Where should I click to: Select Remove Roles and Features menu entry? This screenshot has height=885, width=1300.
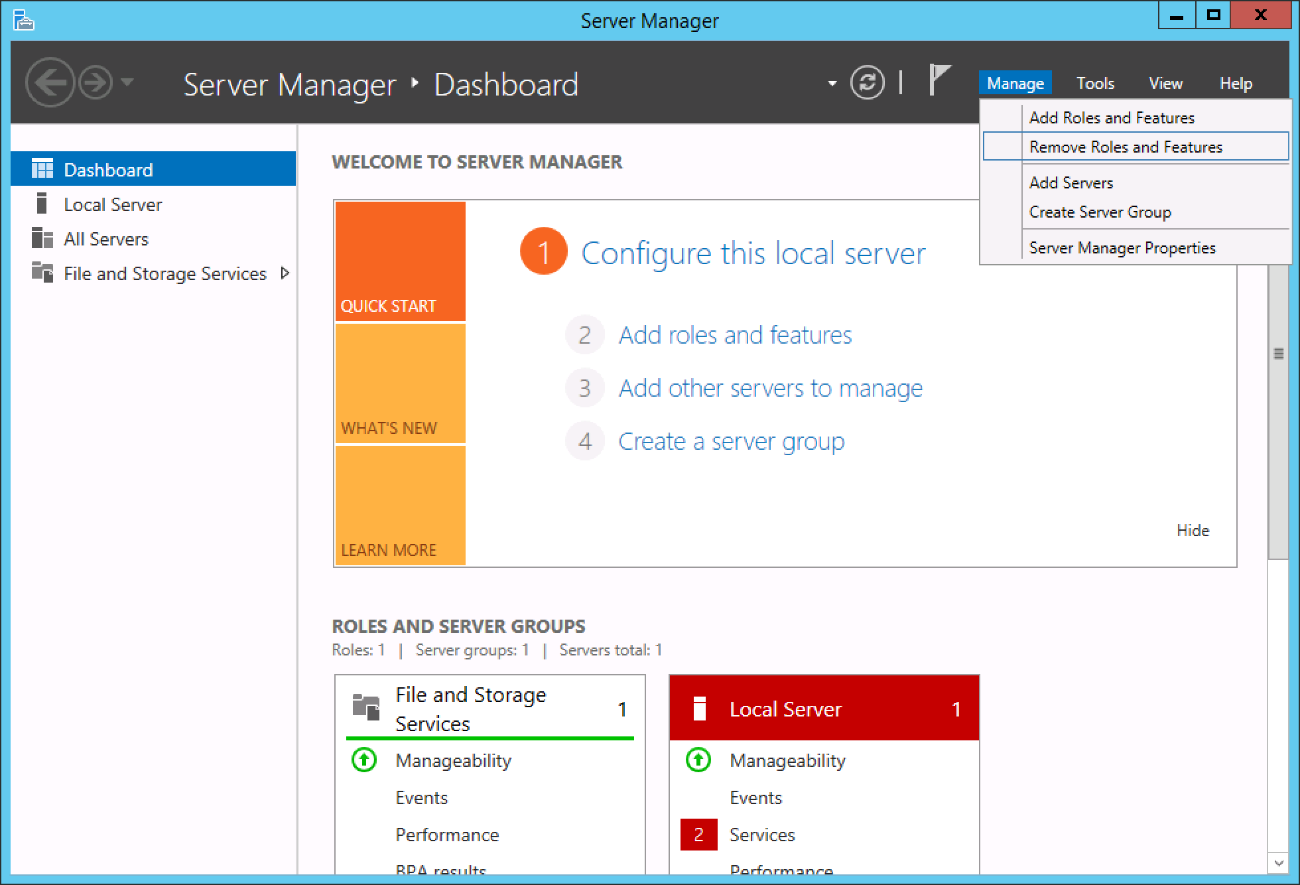(1125, 147)
